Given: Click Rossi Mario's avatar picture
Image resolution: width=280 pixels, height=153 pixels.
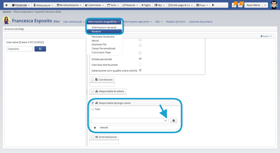Looking at the screenshot, I should click(x=274, y=5).
